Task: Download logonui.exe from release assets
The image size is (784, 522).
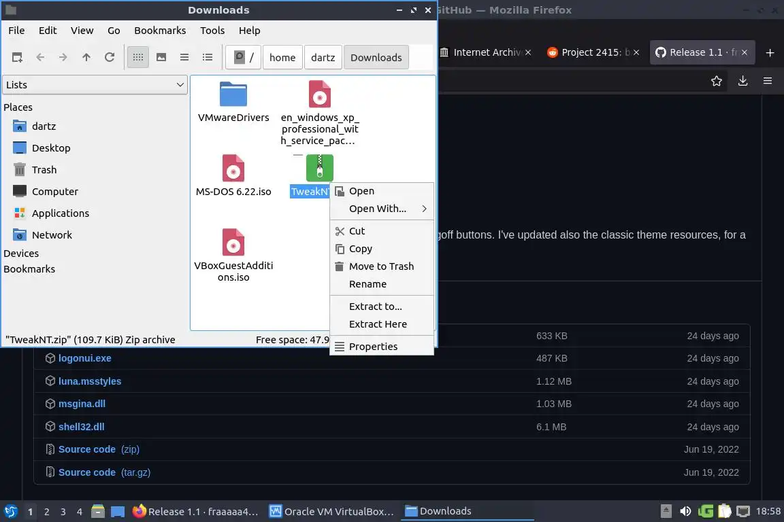Action: (85, 358)
